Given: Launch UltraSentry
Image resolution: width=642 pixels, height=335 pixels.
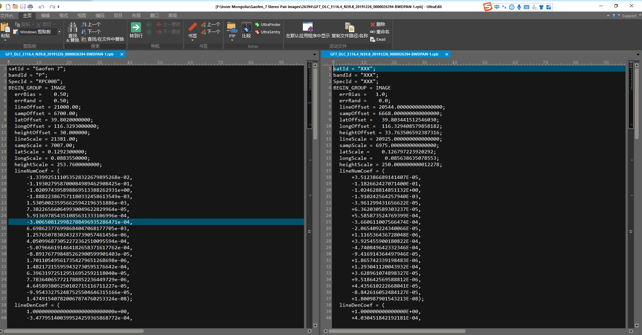Looking at the screenshot, I should (268, 32).
